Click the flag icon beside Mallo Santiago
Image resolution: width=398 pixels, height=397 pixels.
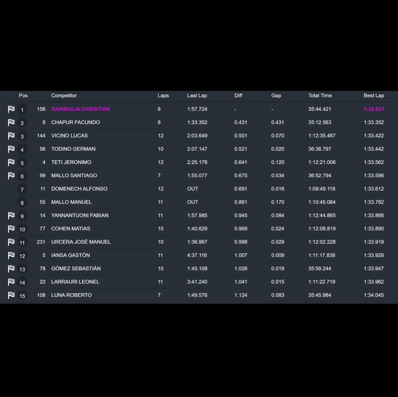point(11,176)
